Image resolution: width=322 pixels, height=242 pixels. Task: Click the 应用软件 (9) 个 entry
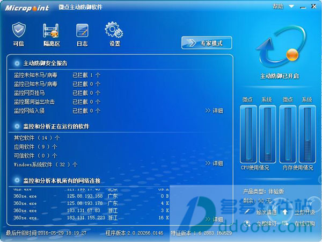point(35,147)
